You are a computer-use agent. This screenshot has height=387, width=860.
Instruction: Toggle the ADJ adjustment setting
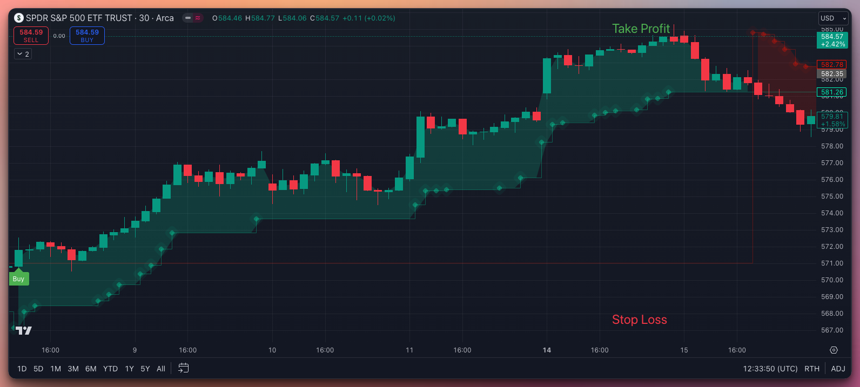click(x=838, y=369)
